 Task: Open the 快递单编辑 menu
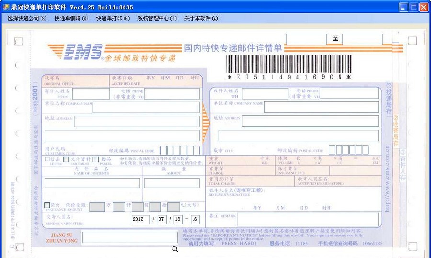pyautogui.click(x=71, y=18)
